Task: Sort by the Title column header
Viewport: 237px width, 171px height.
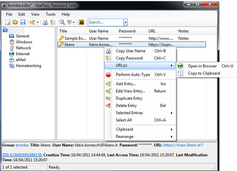Action: coord(72,31)
